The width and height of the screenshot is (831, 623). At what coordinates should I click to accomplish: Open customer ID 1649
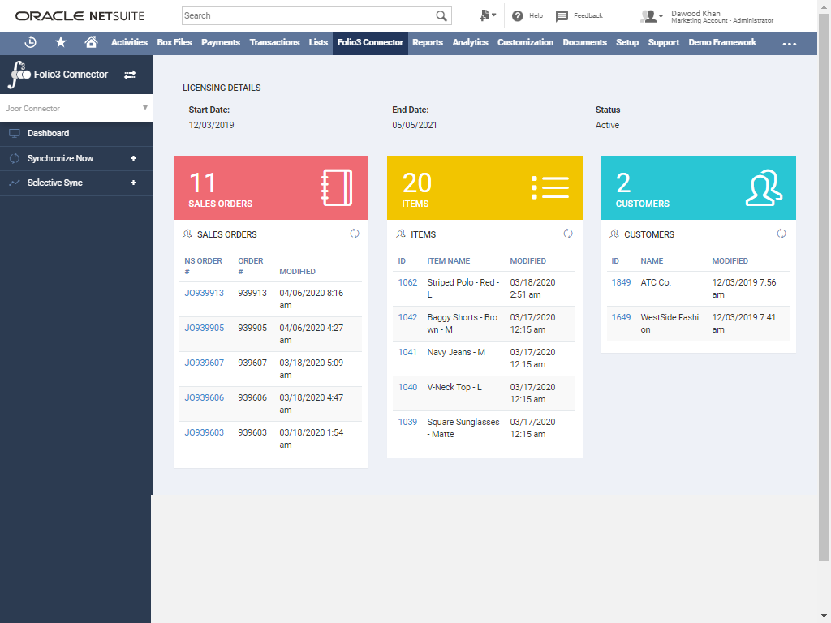click(621, 317)
